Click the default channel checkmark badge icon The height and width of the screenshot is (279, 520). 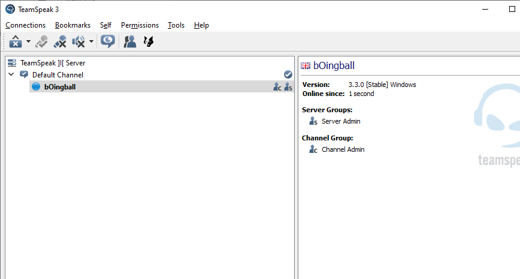[x=288, y=74]
